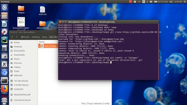Screen dimensions: 187x105
Task: Click Home in the Files path bar
Action: coord(25,37)
